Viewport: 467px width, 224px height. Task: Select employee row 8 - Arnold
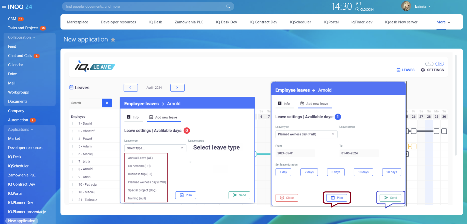[85, 169]
